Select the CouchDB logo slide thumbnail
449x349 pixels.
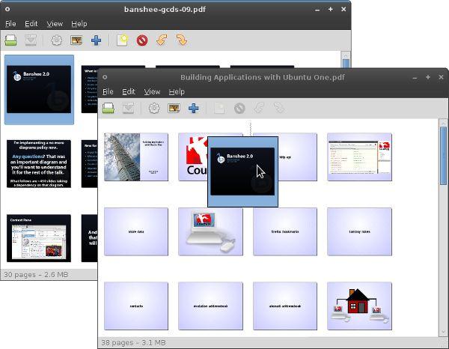[193, 157]
